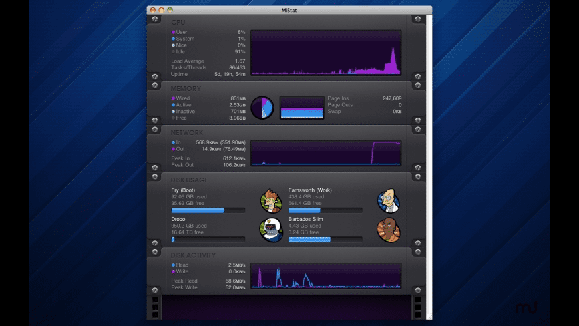Click the MEMORY section header
Image resolution: width=579 pixels, height=326 pixels.
186,88
